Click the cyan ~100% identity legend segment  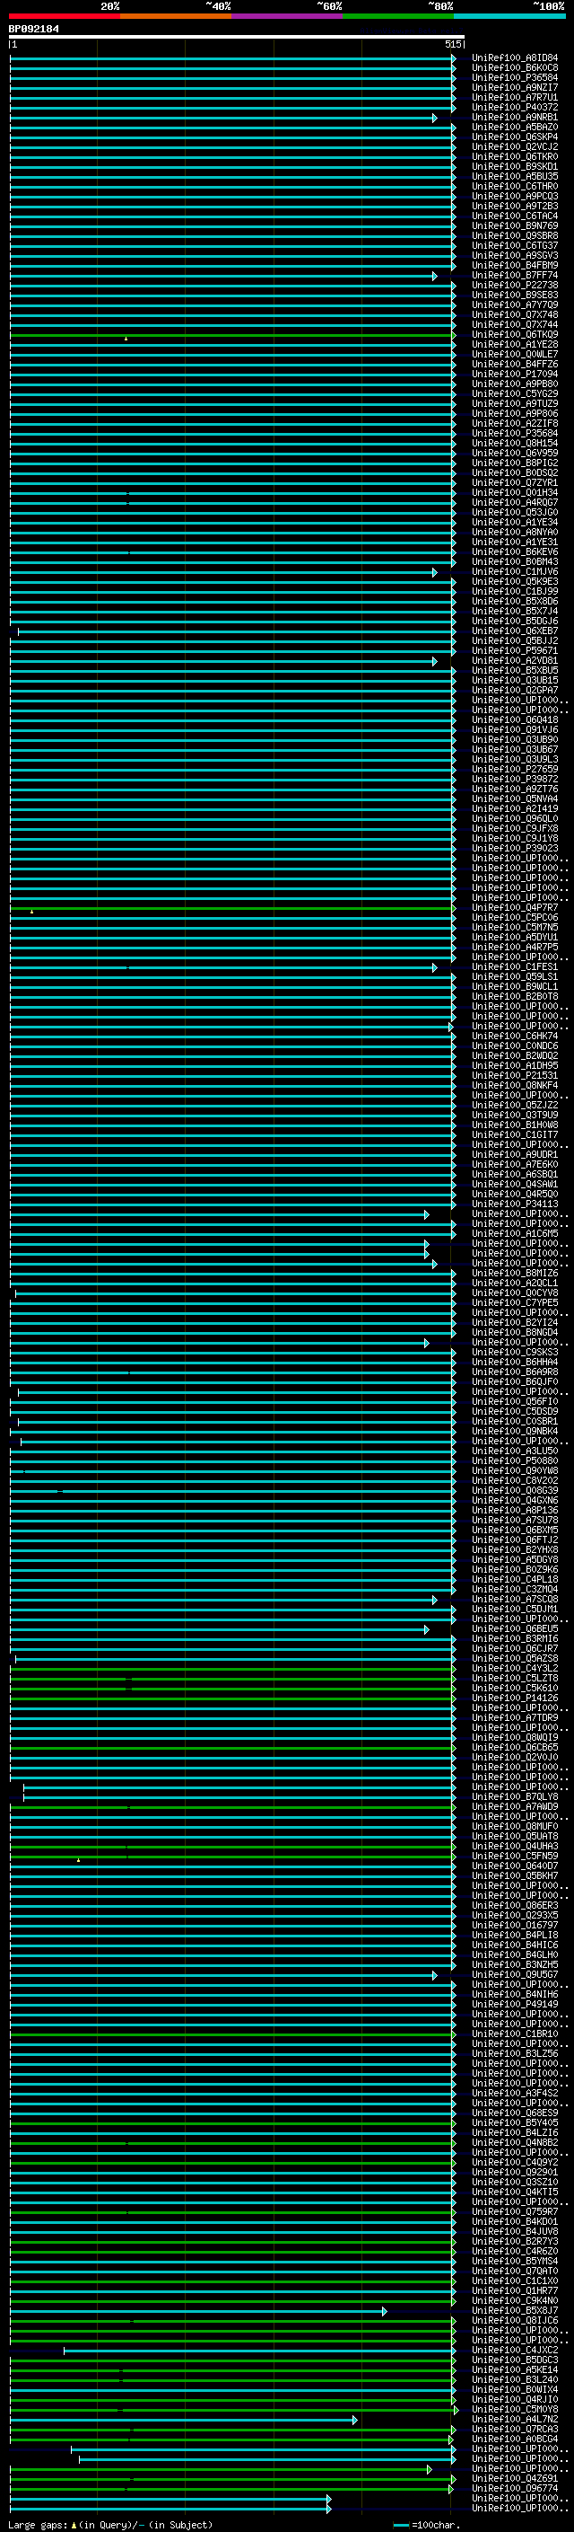click(x=509, y=16)
